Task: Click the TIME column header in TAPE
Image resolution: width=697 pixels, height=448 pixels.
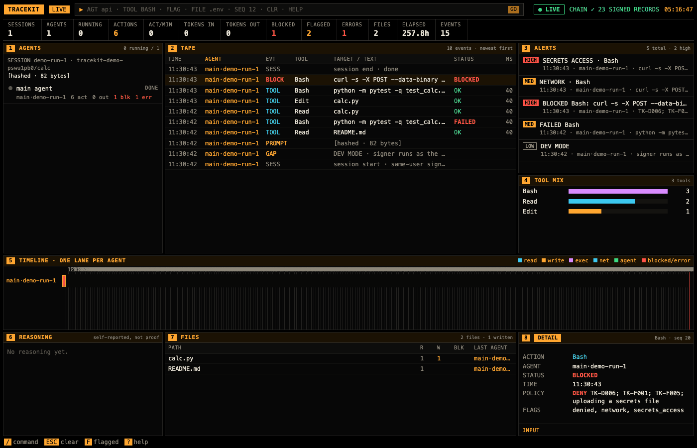Action: [175, 59]
